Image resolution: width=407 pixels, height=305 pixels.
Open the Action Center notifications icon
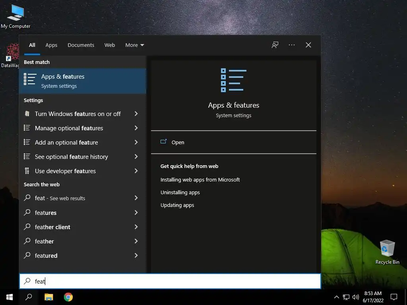394,297
